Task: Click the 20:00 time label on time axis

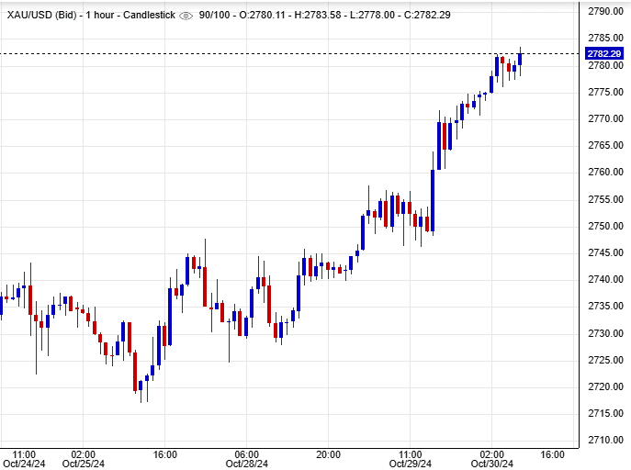Action: (x=329, y=453)
